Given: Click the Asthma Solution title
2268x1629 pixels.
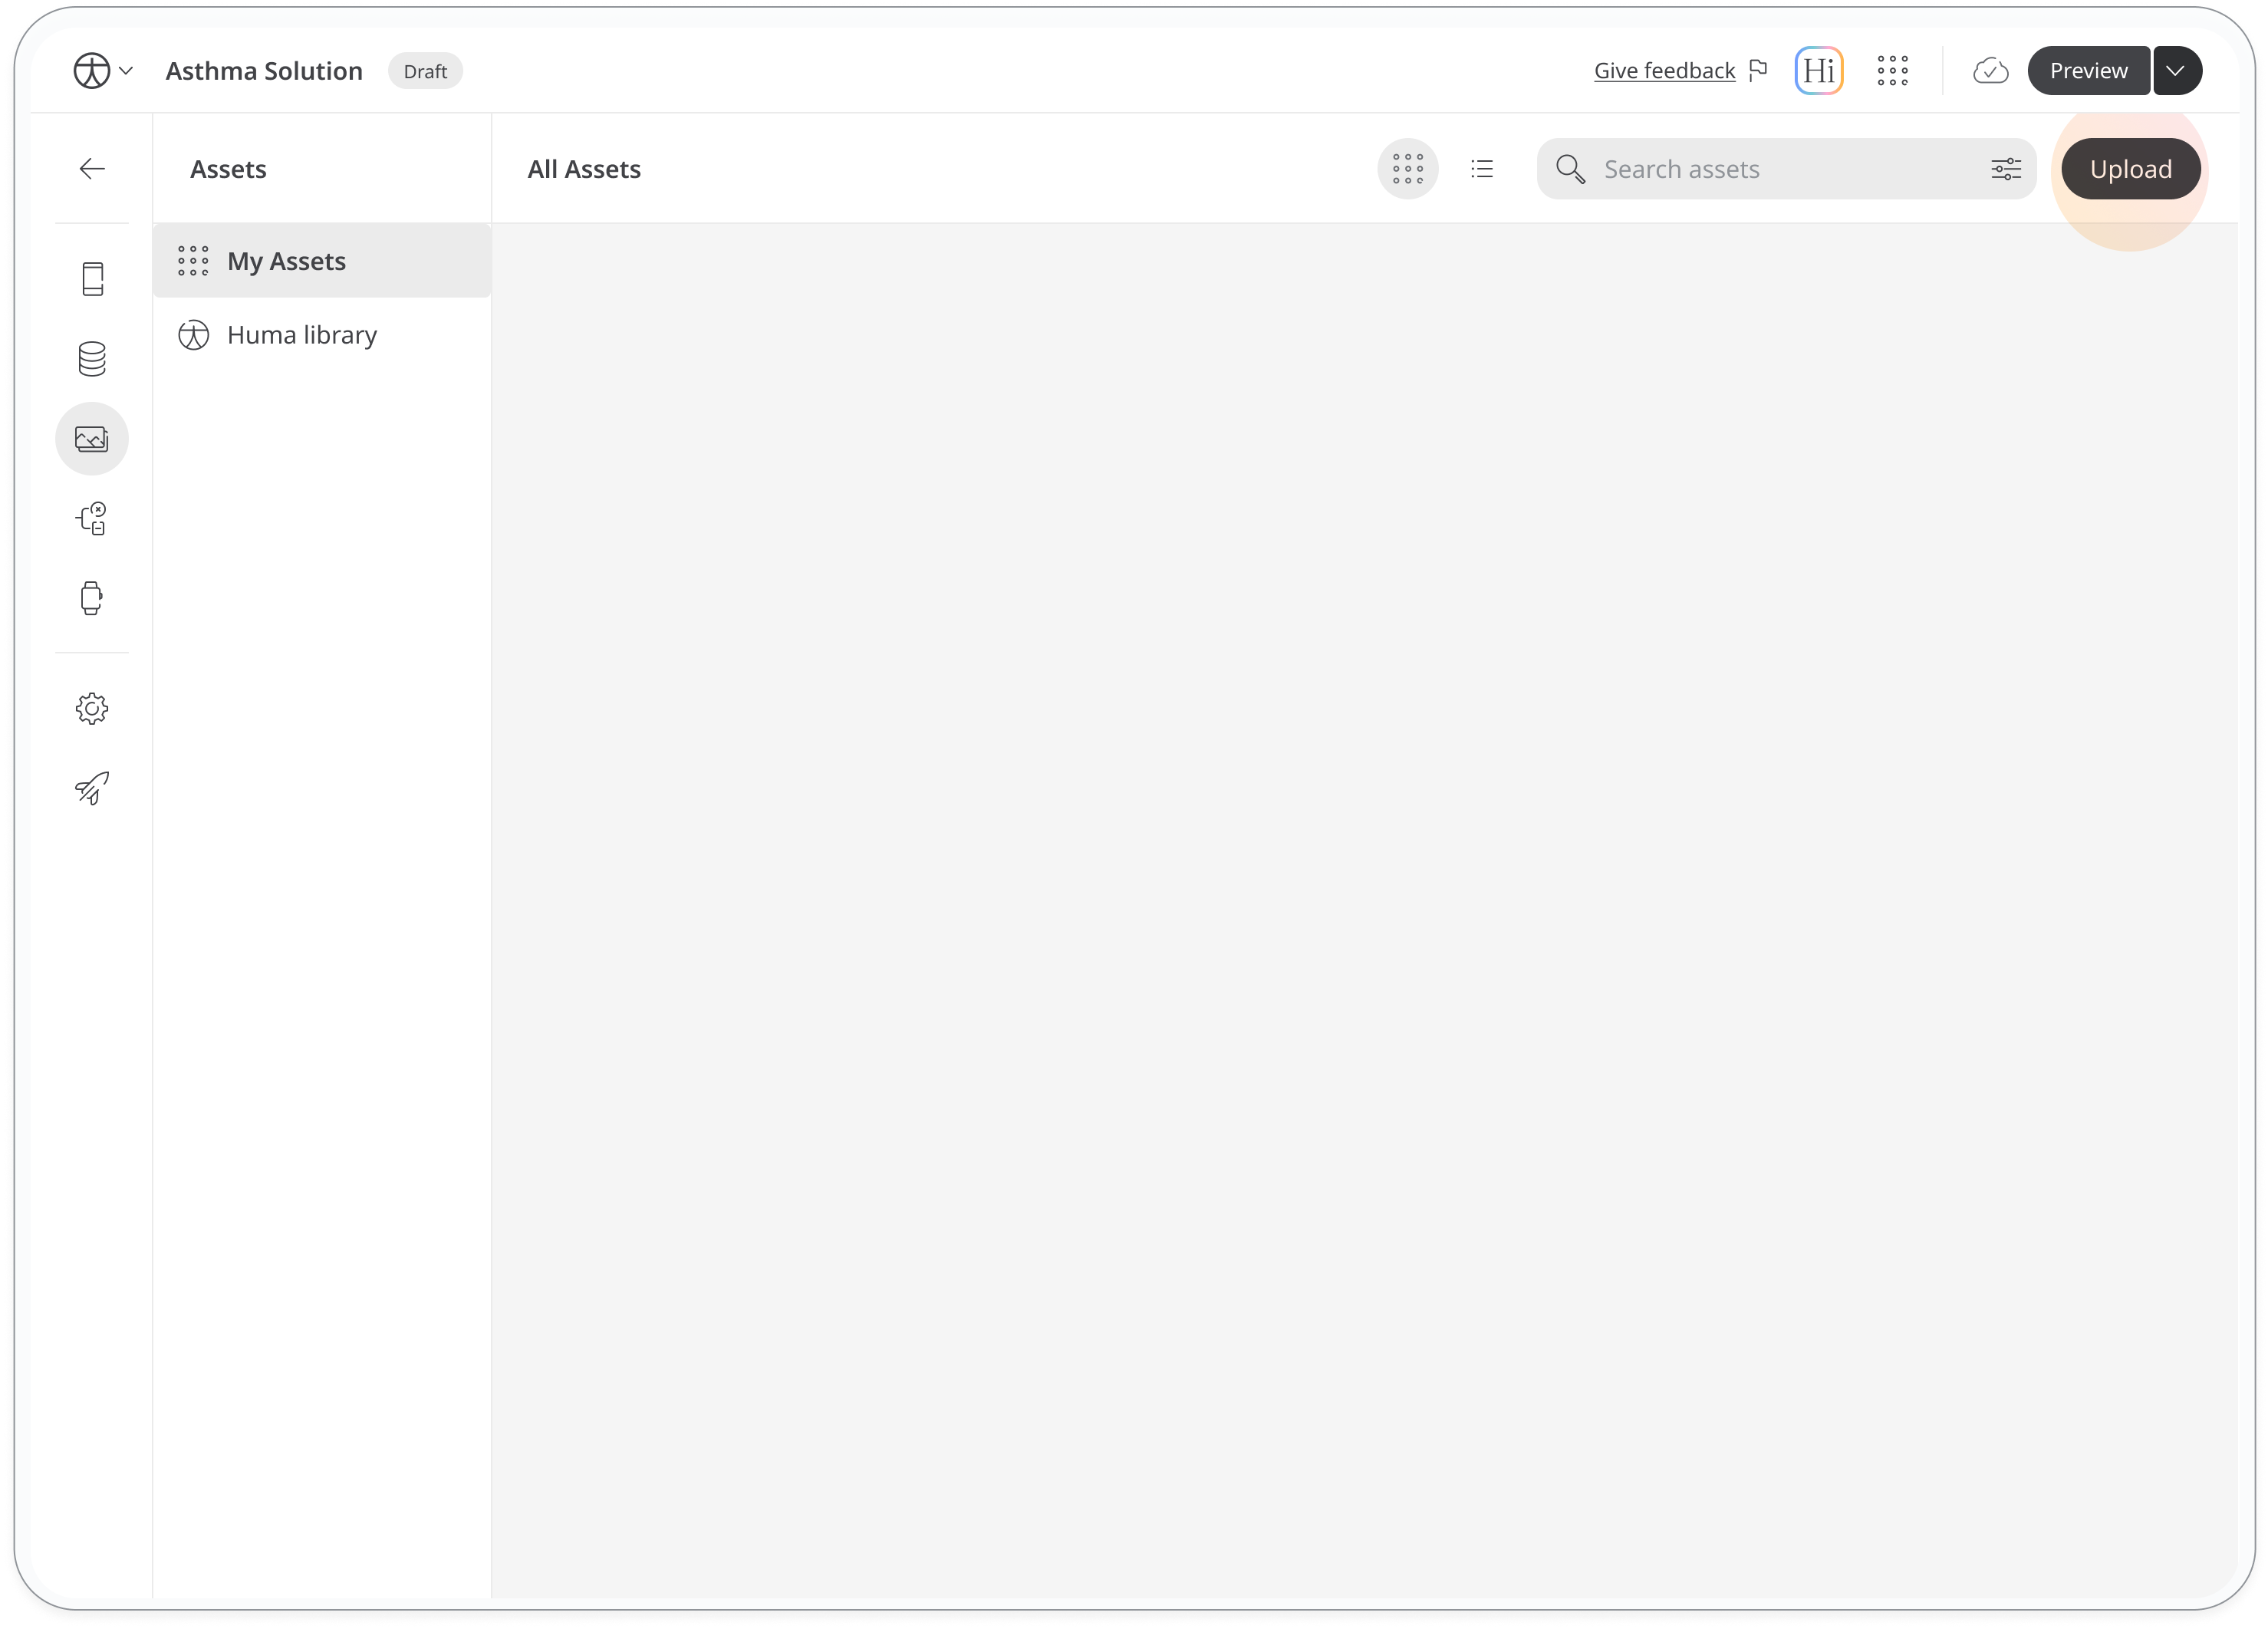Looking at the screenshot, I should point(264,71).
